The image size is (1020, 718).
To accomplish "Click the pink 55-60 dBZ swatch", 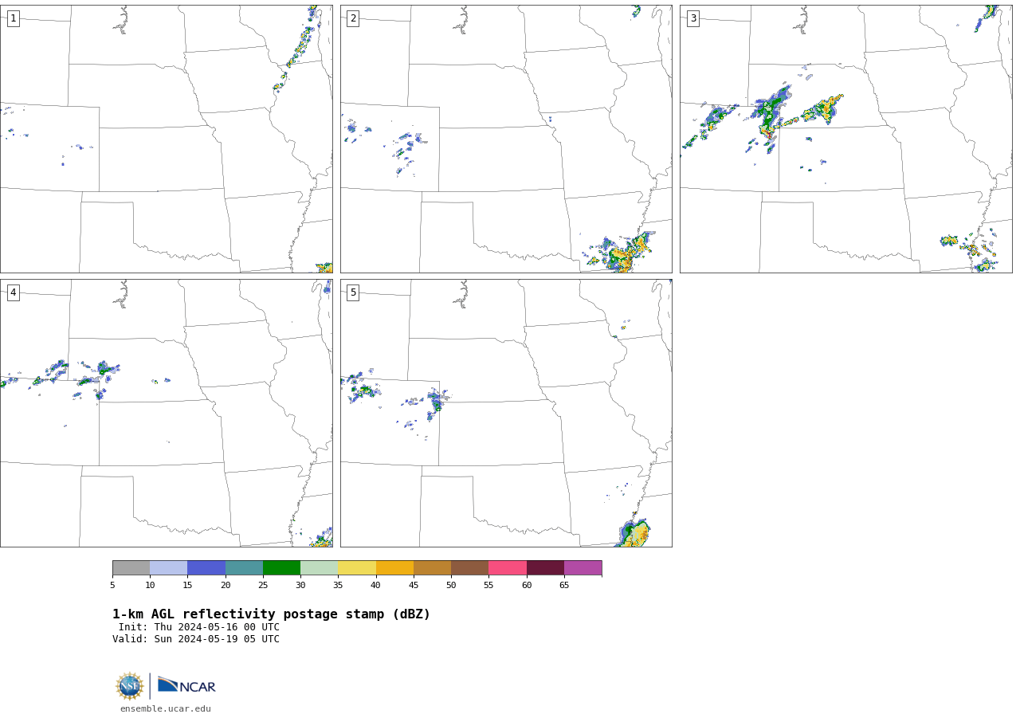I will (508, 568).
